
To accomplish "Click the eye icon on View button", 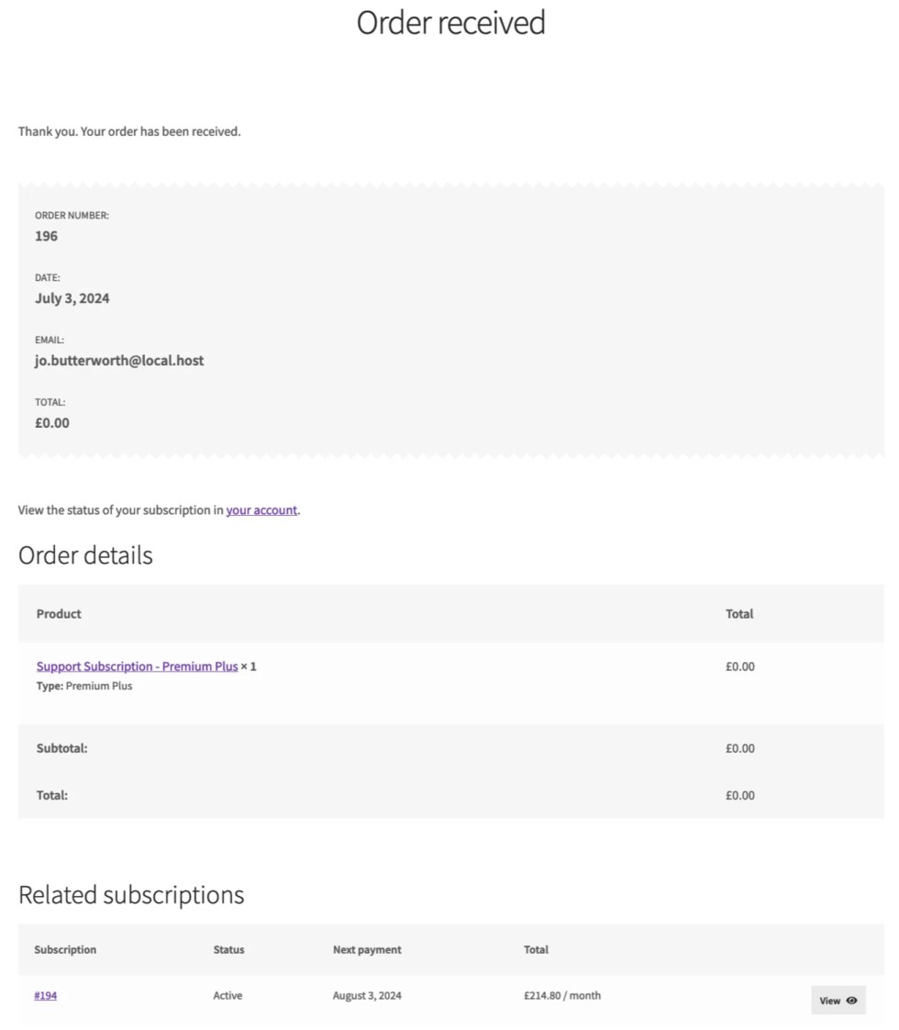I will point(851,1001).
